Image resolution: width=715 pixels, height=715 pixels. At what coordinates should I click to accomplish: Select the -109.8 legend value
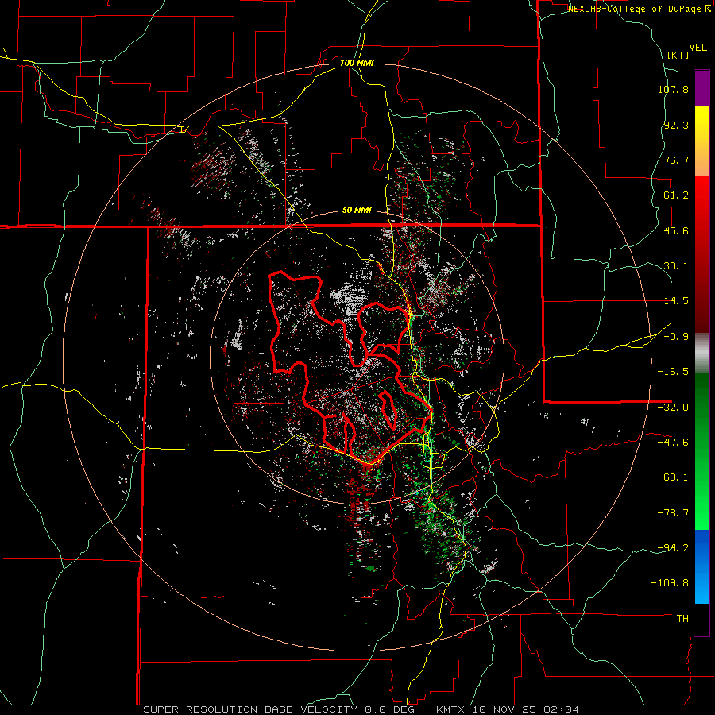(x=670, y=583)
